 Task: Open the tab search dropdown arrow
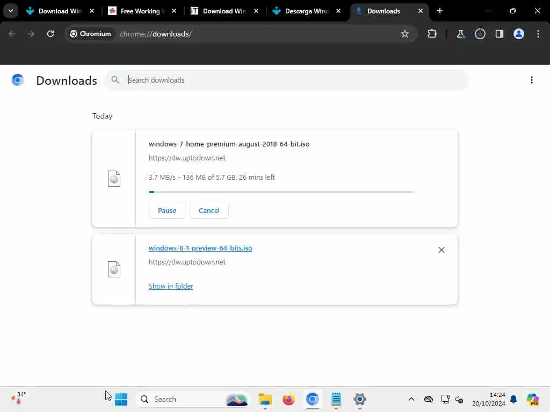pos(11,11)
